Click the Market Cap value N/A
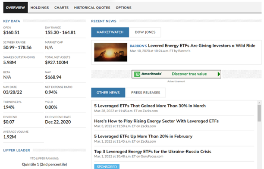264x169 pixels. [x=49, y=47]
